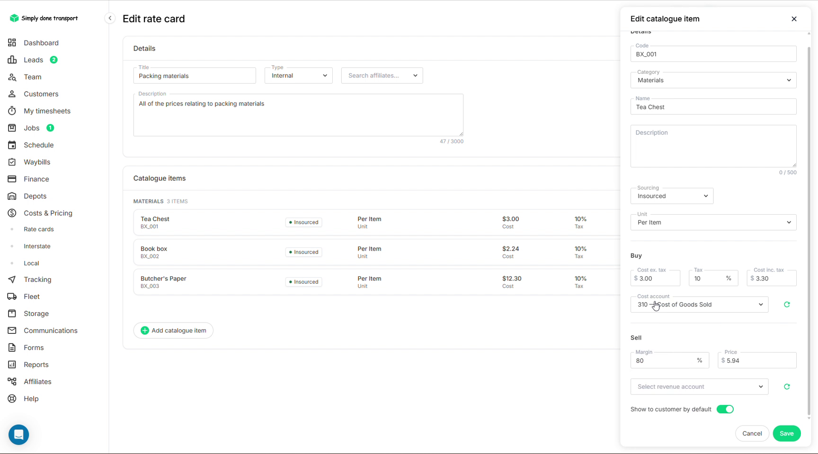Open the Cost account dropdown
The image size is (818, 454).
coord(699,305)
